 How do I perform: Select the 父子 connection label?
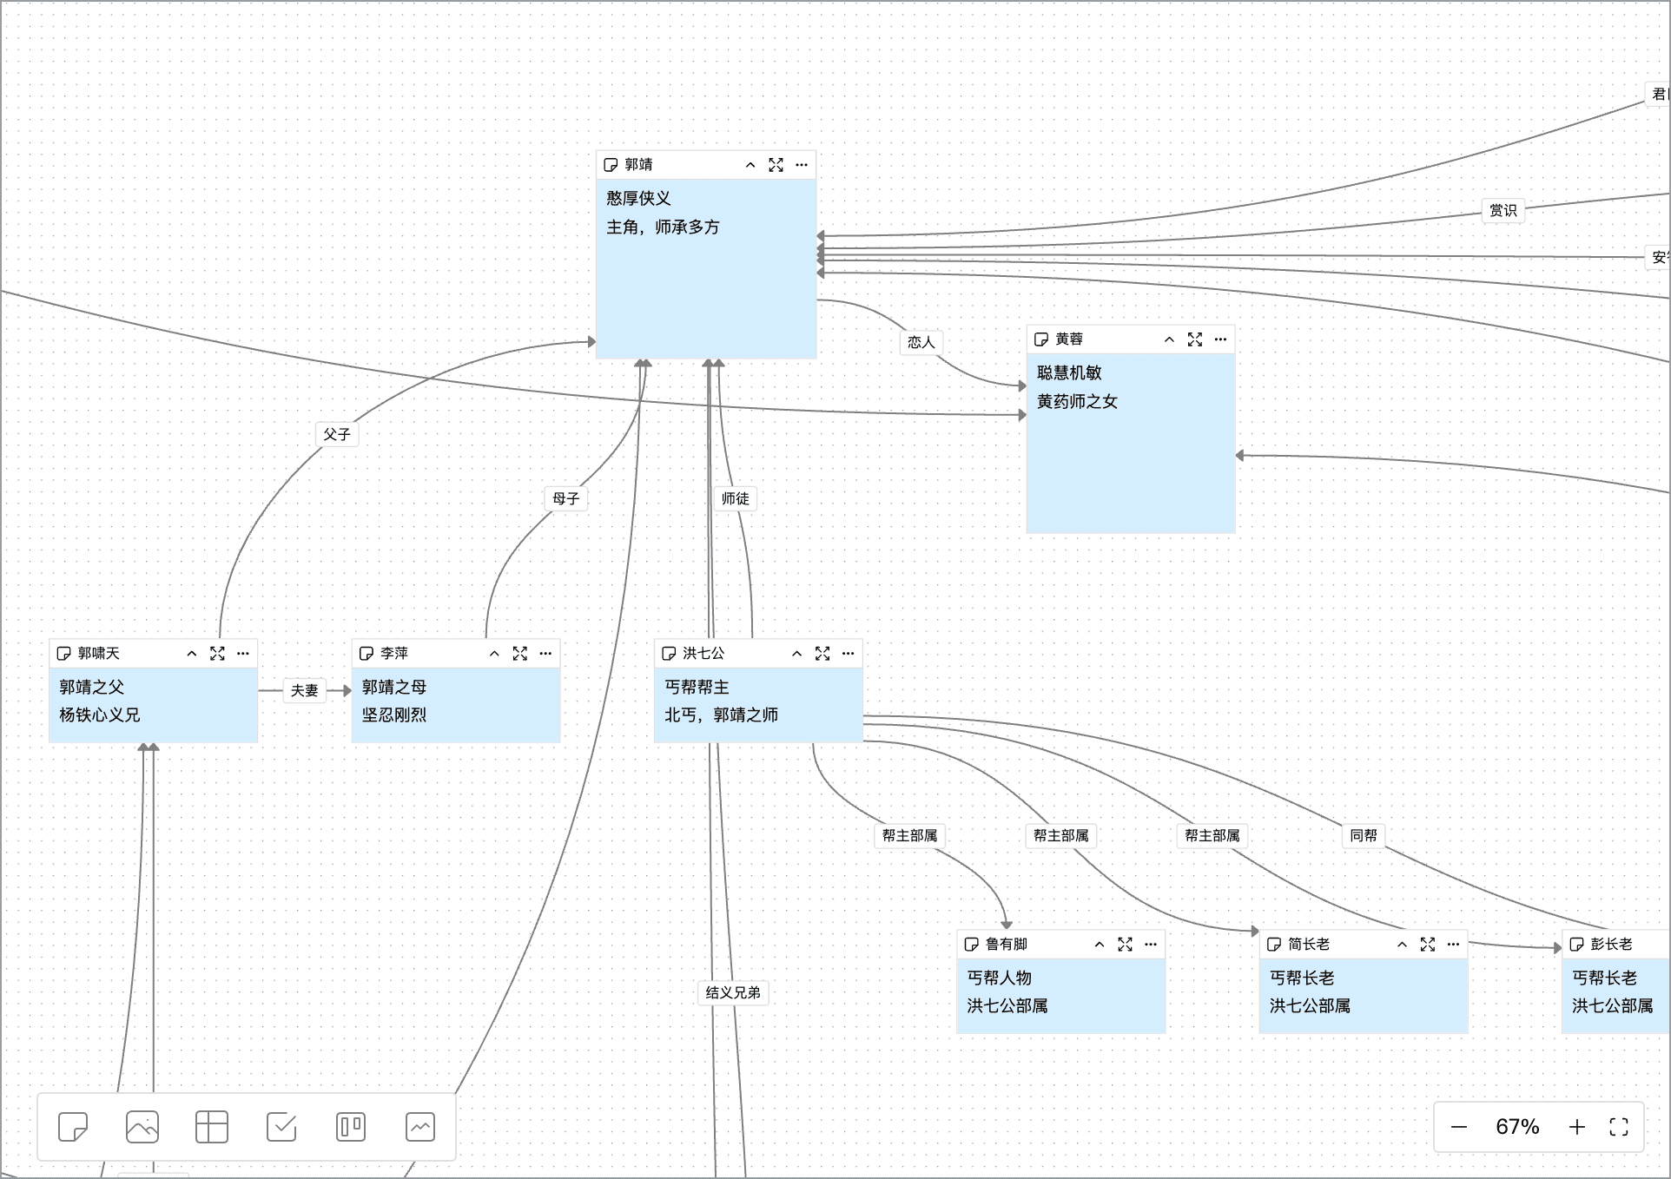(337, 434)
